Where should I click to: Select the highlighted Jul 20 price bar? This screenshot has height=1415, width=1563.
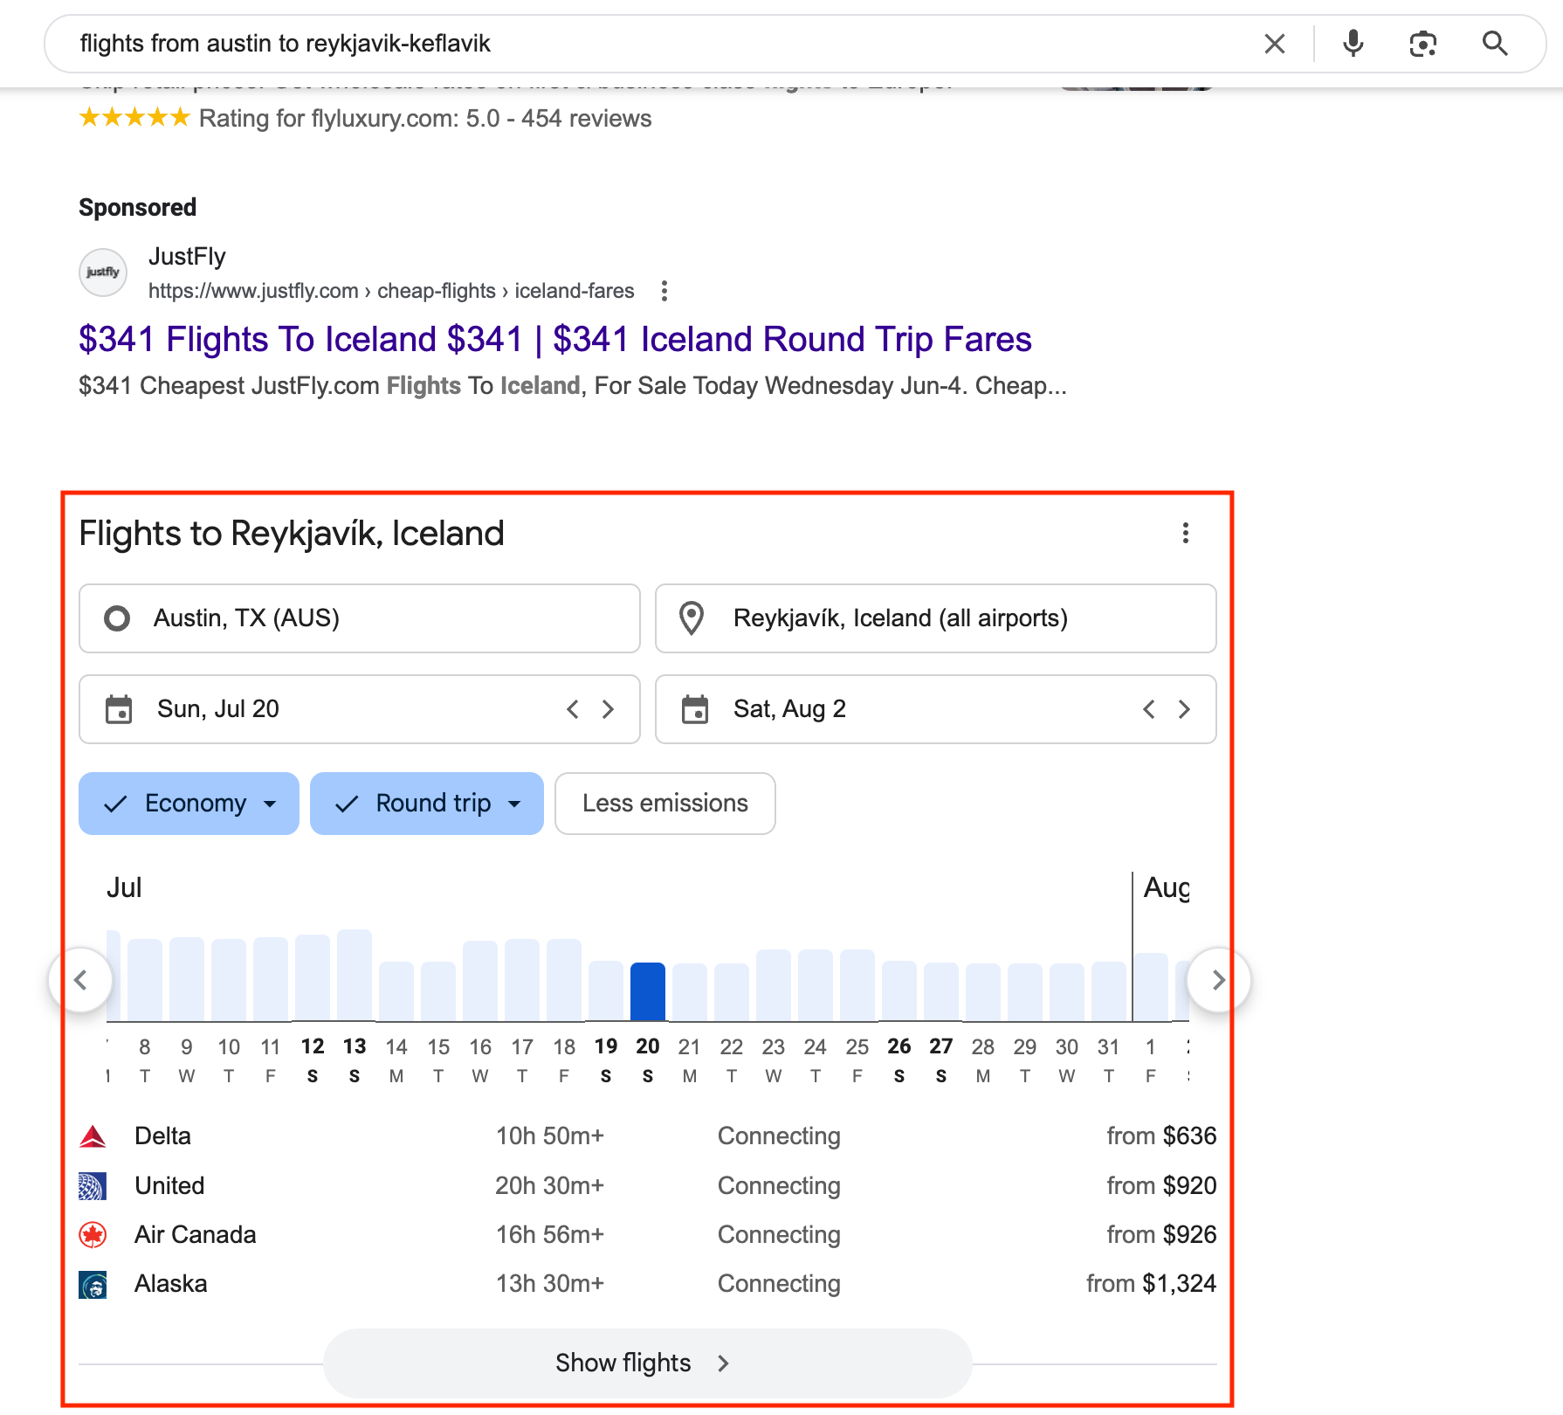(648, 991)
